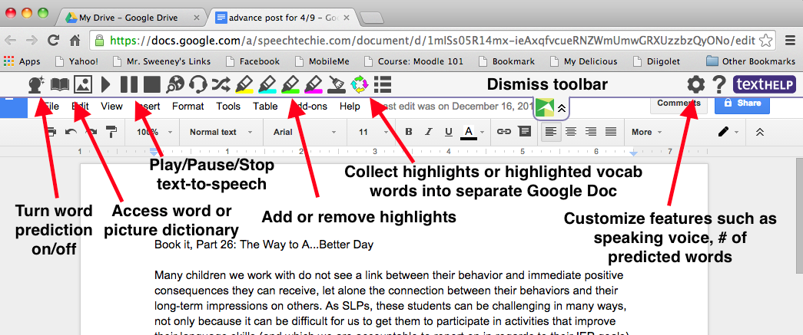Select center alignment
The width and height of the screenshot is (803, 335).
click(570, 132)
